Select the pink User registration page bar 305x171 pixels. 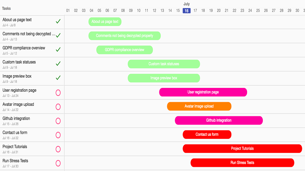tap(203, 92)
